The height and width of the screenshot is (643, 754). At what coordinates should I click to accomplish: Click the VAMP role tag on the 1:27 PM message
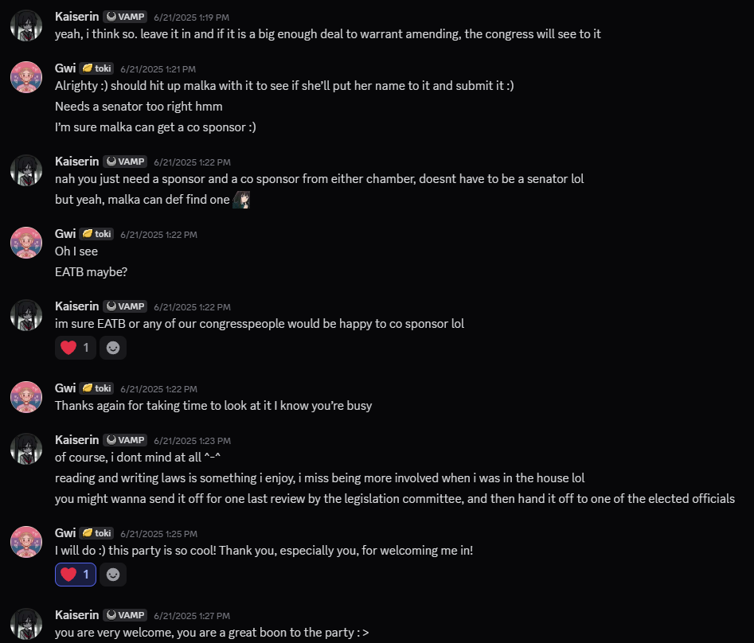pos(126,615)
